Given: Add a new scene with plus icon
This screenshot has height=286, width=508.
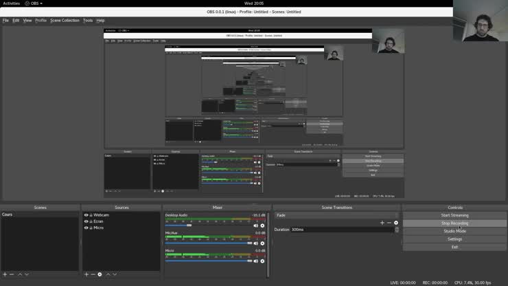Looking at the screenshot, I should click(x=5, y=274).
